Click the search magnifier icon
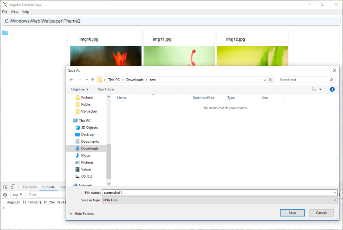343x230 pixels. [331, 80]
